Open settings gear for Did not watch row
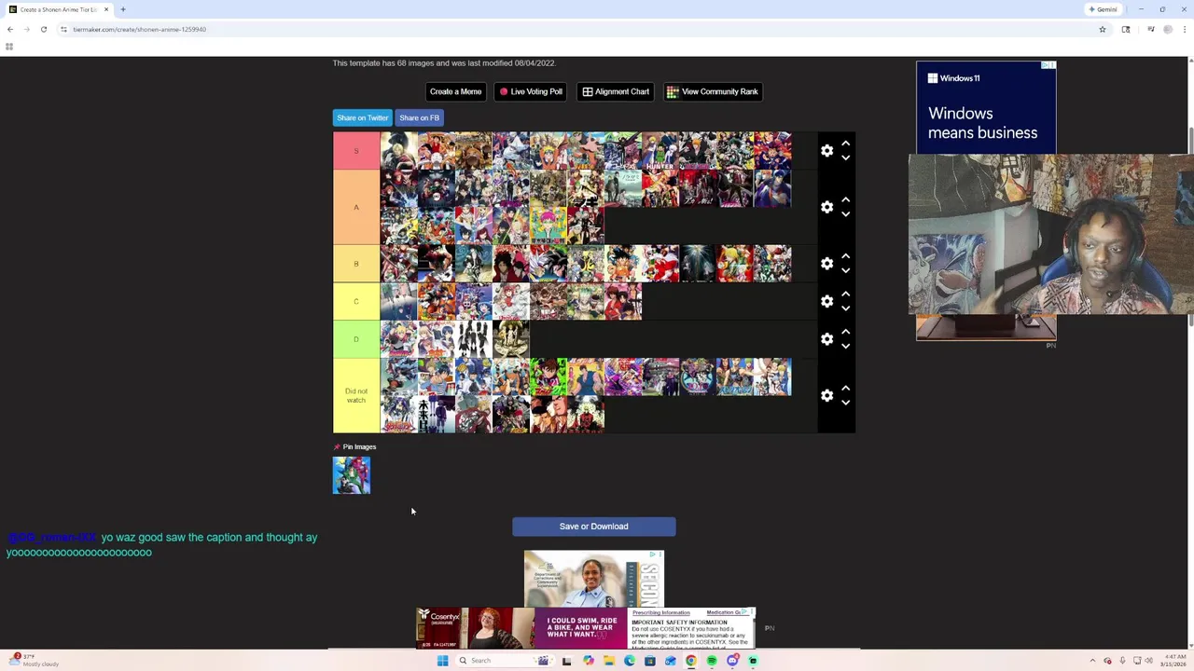The height and width of the screenshot is (671, 1194). pyautogui.click(x=826, y=395)
